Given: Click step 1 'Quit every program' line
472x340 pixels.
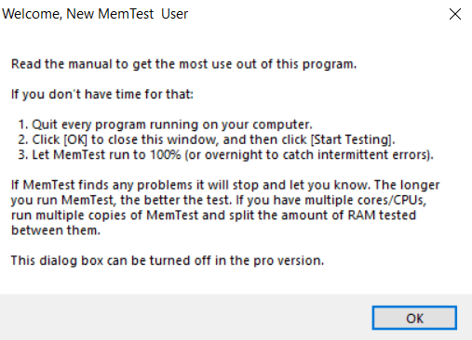Looking at the screenshot, I should [x=165, y=124].
